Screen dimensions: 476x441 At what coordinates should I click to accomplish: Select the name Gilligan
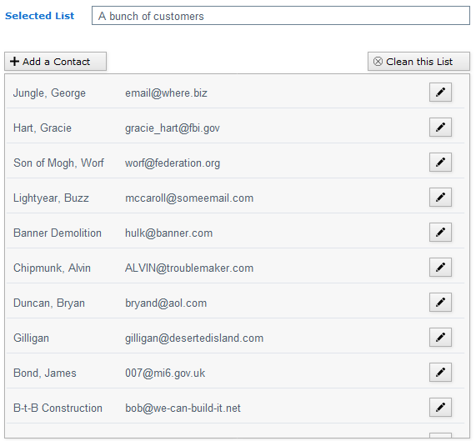[31, 338]
